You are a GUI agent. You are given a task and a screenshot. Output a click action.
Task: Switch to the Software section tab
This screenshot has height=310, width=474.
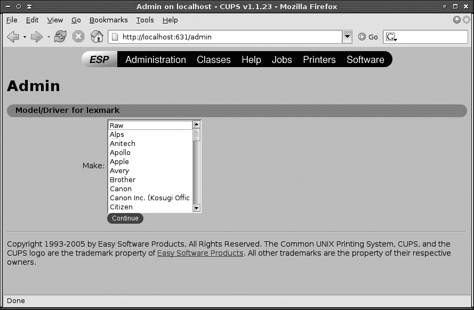[365, 59]
